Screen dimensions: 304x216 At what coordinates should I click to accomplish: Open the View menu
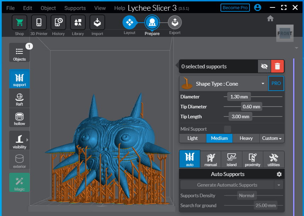100,8
